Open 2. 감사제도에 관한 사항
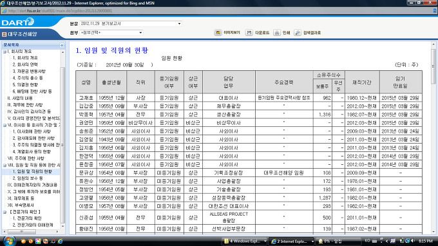The width and height of the screenshot is (438, 246). pos(33,138)
